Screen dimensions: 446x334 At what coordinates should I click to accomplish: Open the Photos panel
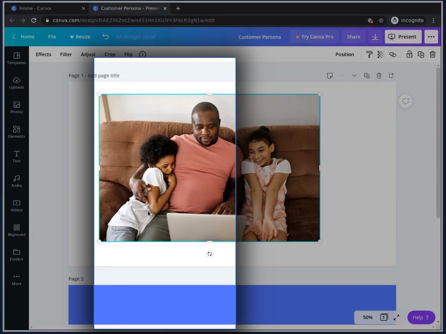coord(17,107)
